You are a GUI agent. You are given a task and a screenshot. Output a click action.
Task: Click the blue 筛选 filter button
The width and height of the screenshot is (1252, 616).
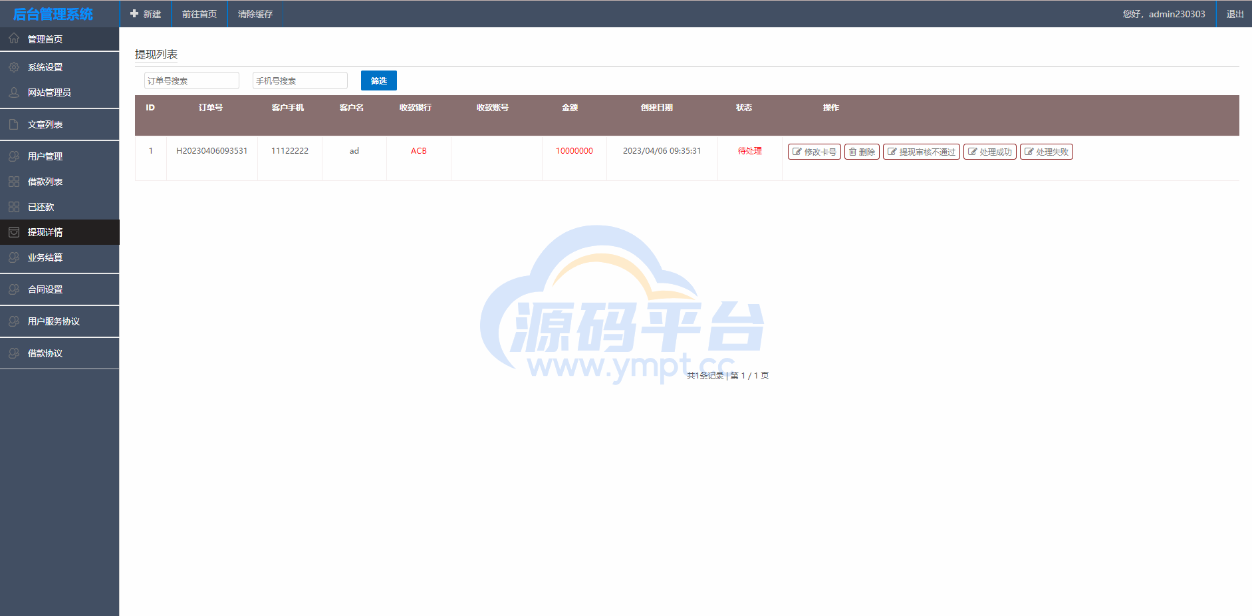(379, 80)
